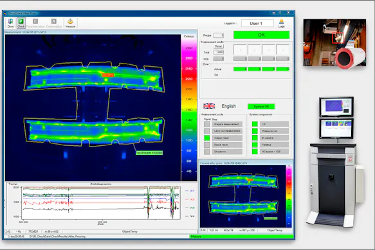Click the factory camera photo thumbnail
Image resolution: width=375 pixels, height=250 pixels.
click(x=334, y=43)
